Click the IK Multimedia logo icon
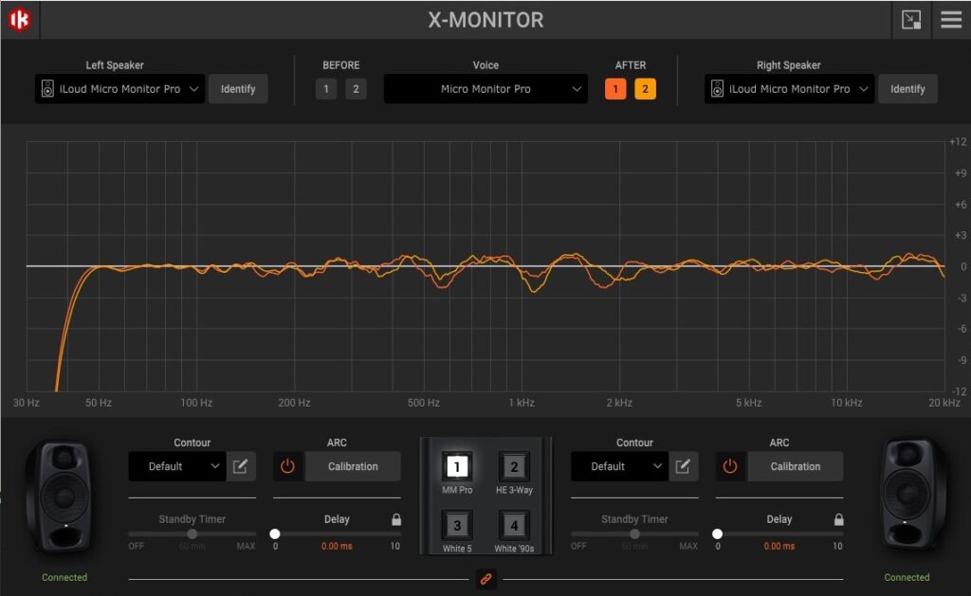971x596 pixels. click(19, 19)
